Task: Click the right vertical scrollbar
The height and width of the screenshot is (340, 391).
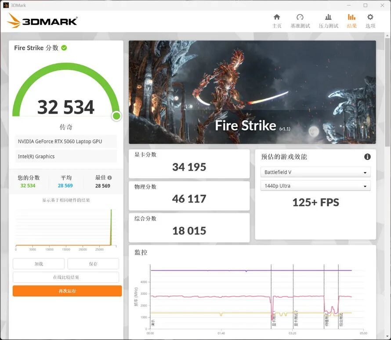Action: tap(387, 92)
